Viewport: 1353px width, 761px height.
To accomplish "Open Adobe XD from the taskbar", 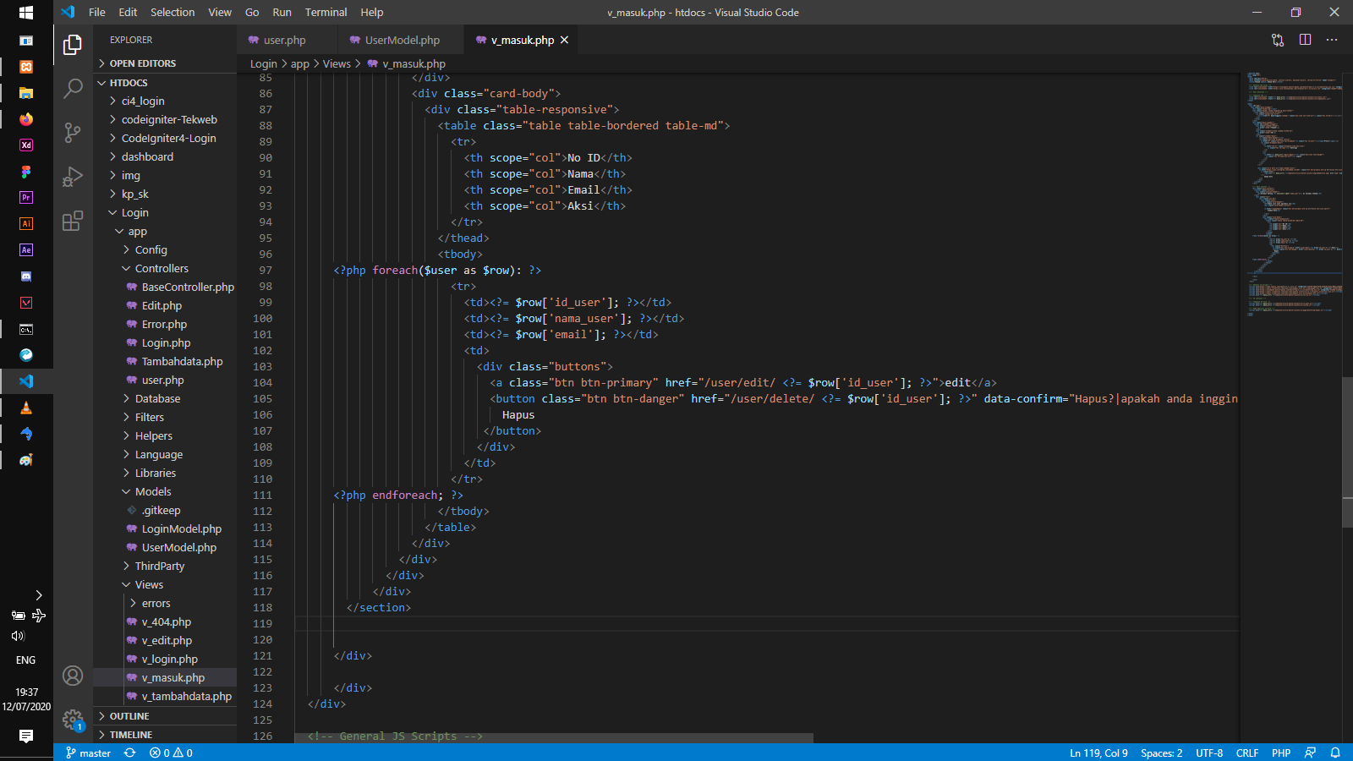I will pyautogui.click(x=26, y=145).
